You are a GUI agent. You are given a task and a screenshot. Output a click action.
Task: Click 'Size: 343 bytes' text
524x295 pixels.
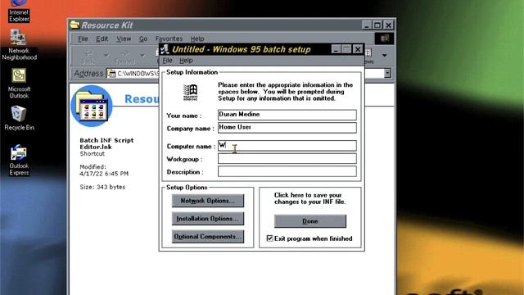click(102, 187)
